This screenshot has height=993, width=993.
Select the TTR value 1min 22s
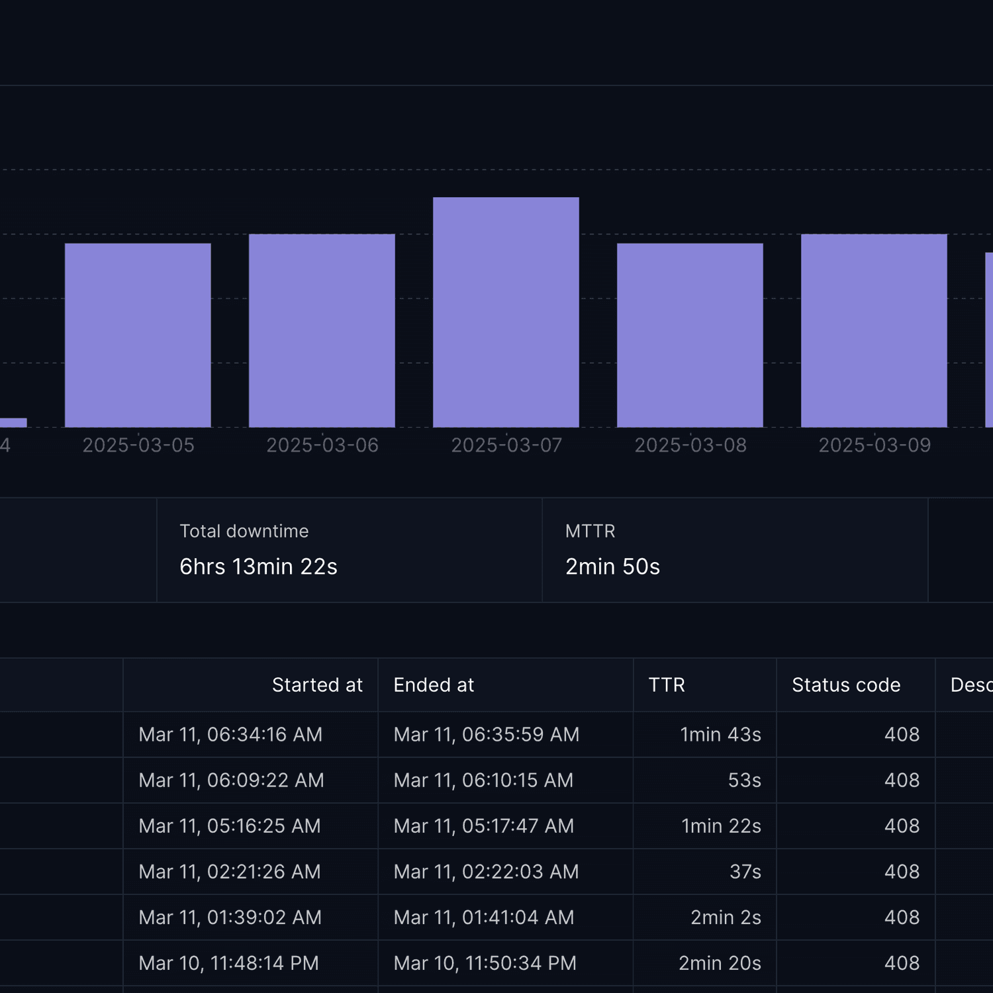coord(722,826)
